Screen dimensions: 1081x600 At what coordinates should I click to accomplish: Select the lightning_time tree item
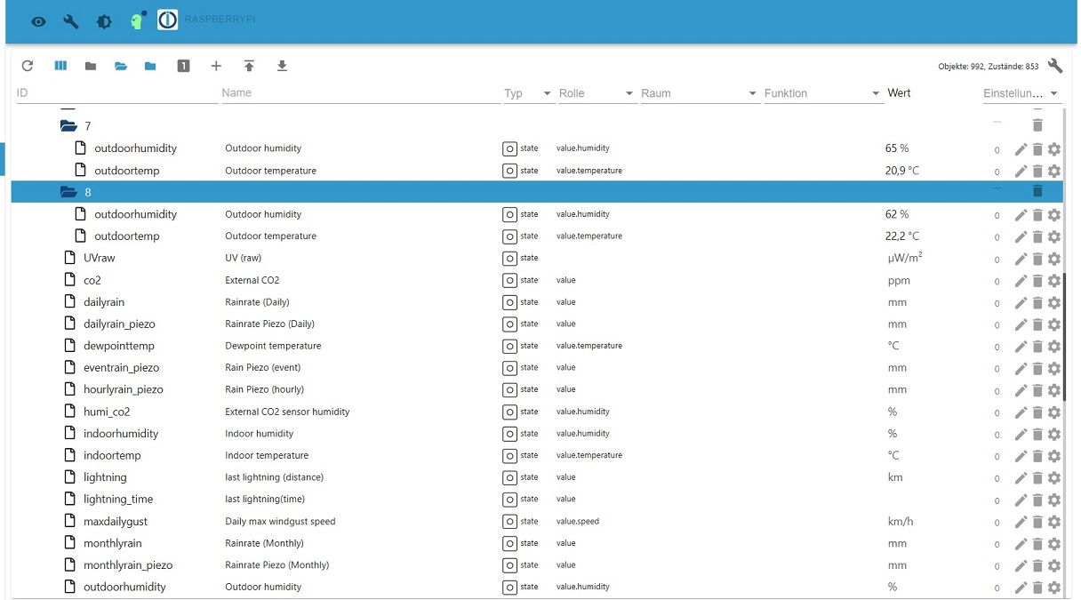[x=117, y=499]
